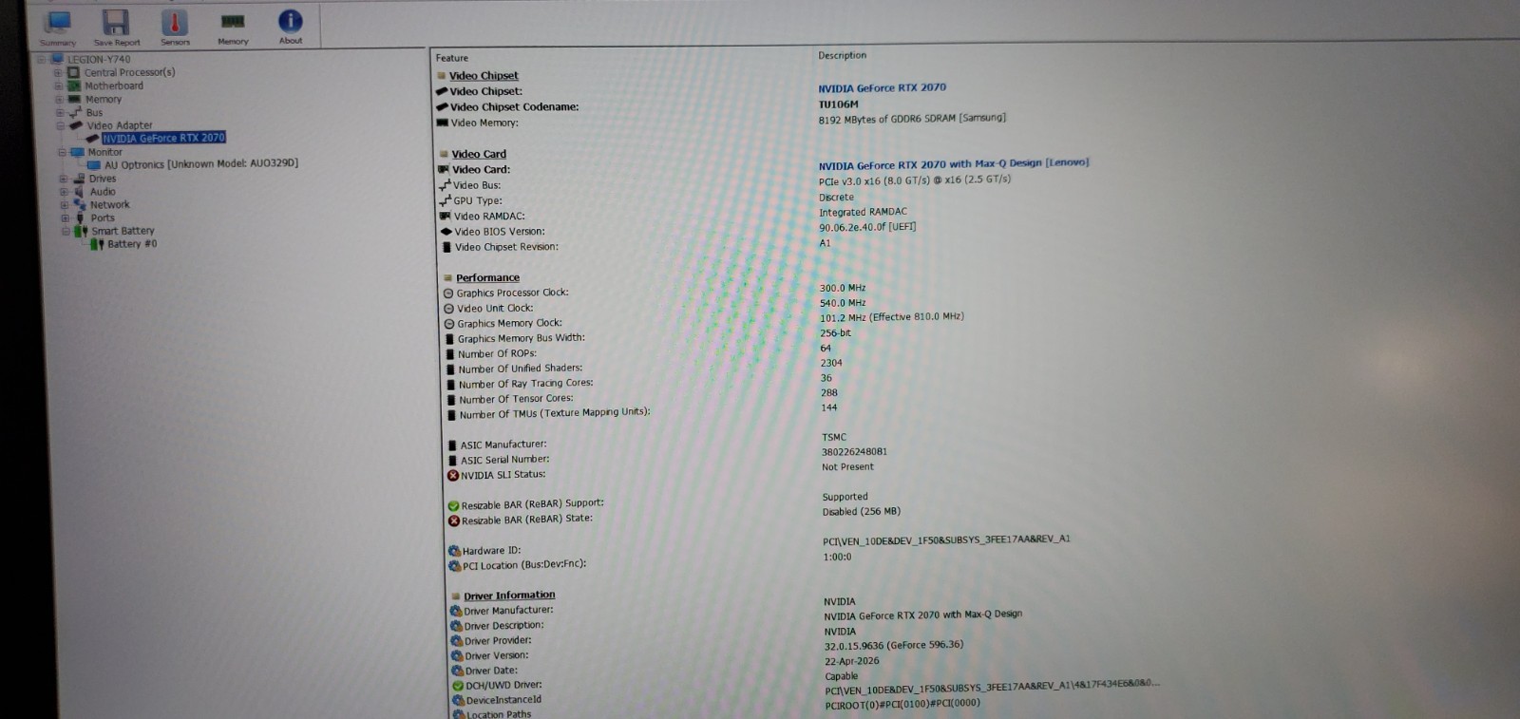The width and height of the screenshot is (1520, 719).
Task: Expand the Audio node
Action: 64,192
